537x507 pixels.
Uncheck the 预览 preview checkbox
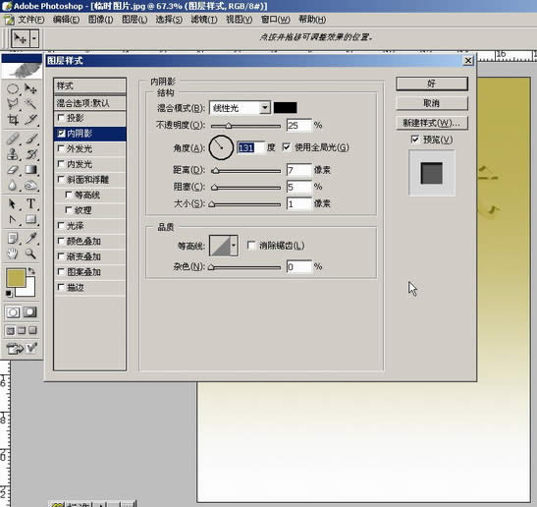click(414, 140)
